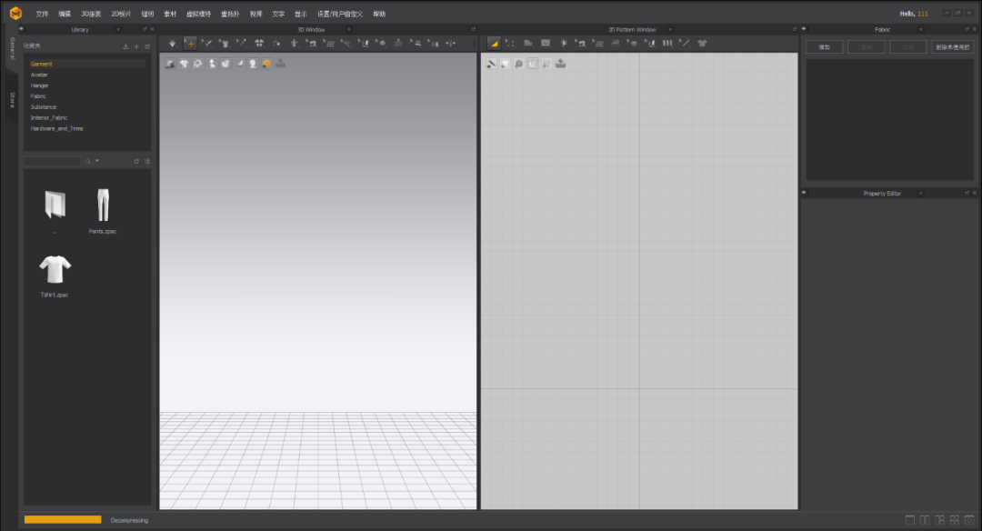Screen dimensions: 982x531
Task: Click the refresh icon beside the library search
Action: [136, 161]
